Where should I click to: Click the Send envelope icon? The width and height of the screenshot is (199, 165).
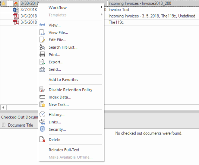coord(42,69)
